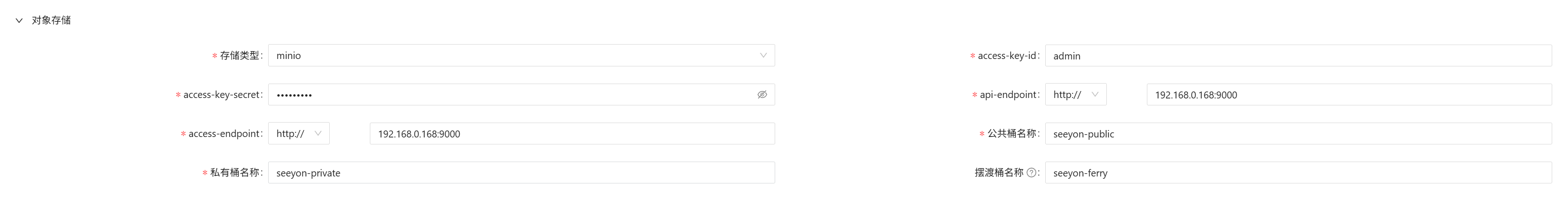Click the api-endpoint protocol arrow icon
This screenshot has height=202, width=1562.
pos(1095,95)
